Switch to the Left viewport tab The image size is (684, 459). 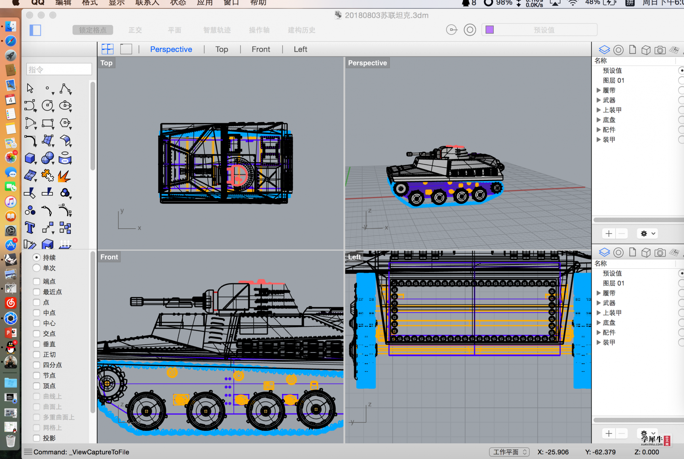pyautogui.click(x=300, y=49)
